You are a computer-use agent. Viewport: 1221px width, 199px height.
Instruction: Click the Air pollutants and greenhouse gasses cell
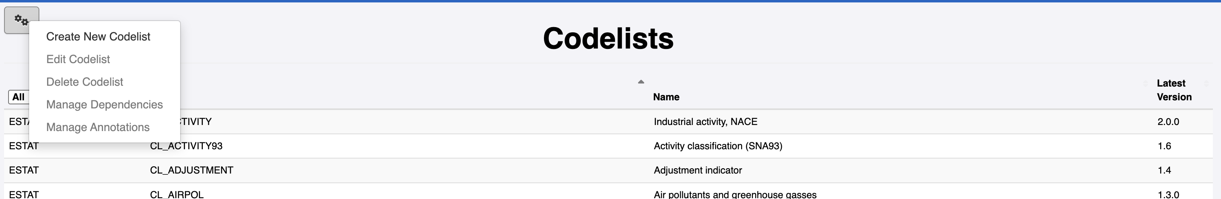[x=735, y=194]
